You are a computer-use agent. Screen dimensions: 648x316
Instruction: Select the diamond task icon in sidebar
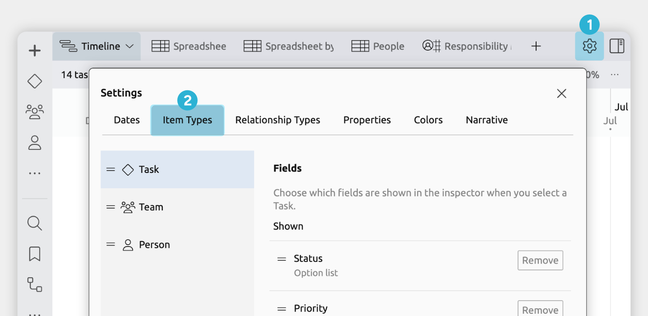[35, 81]
